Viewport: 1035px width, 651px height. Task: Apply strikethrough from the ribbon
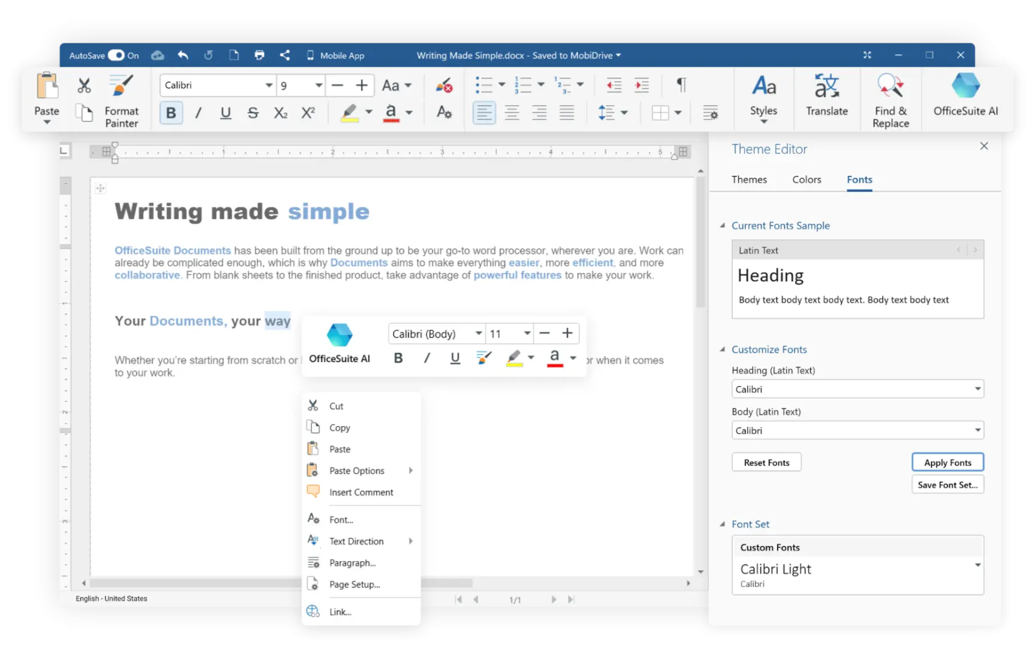point(253,113)
